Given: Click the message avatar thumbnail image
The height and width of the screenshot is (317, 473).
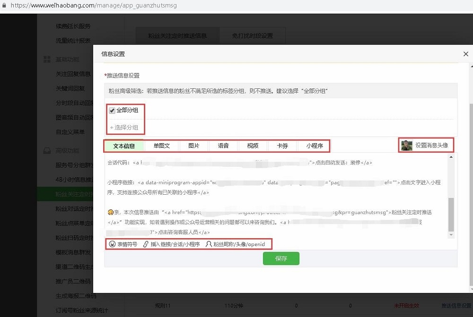Looking at the screenshot, I should point(407,146).
